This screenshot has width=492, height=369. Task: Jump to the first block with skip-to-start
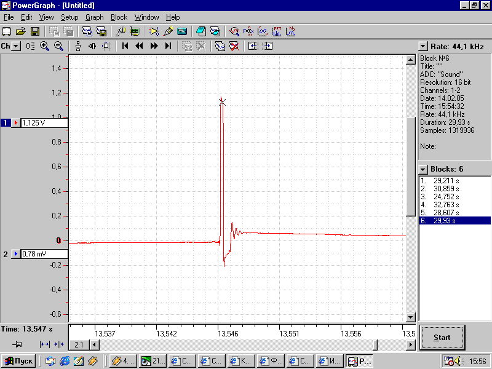point(125,46)
